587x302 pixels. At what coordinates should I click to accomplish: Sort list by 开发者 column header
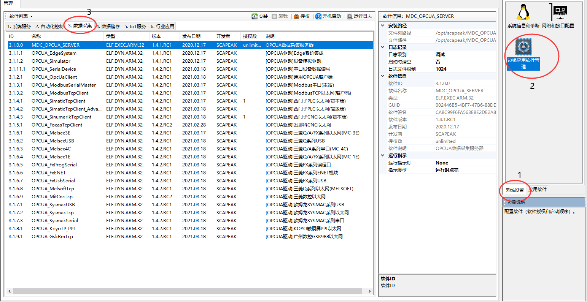[228, 36]
